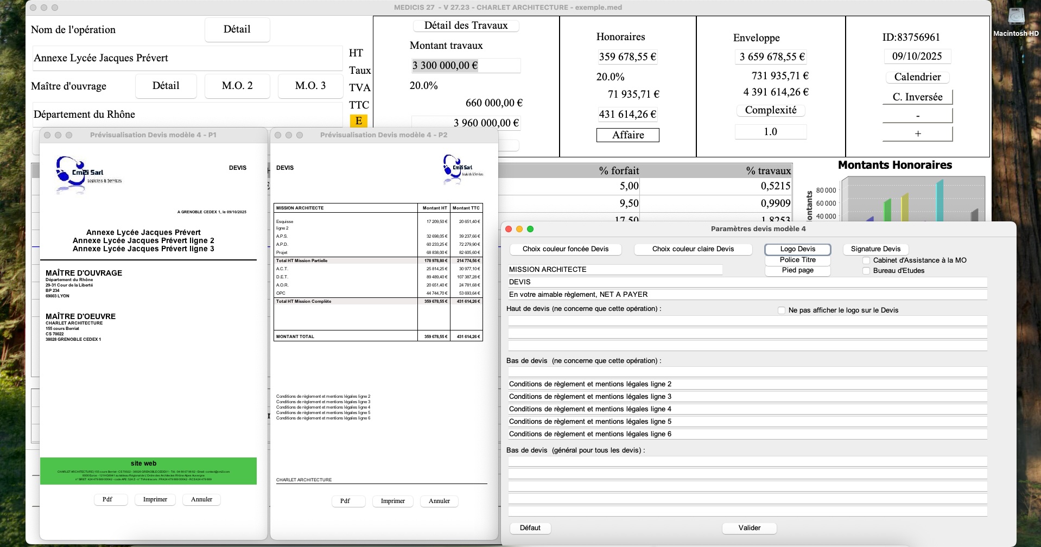
Task: Open Détail next to Maître d'ouvrage
Action: (x=166, y=86)
